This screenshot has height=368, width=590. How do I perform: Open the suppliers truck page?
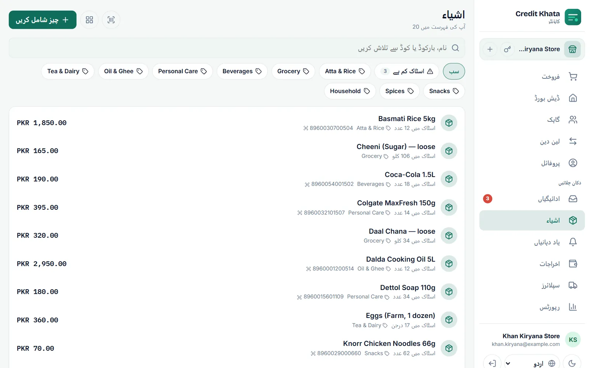pos(532,286)
